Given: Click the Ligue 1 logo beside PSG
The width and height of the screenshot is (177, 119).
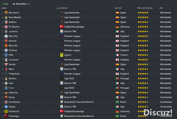Looking at the screenshot, I should tap(62, 55).
